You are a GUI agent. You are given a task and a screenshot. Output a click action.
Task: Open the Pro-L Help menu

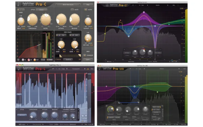[x=92, y=69]
